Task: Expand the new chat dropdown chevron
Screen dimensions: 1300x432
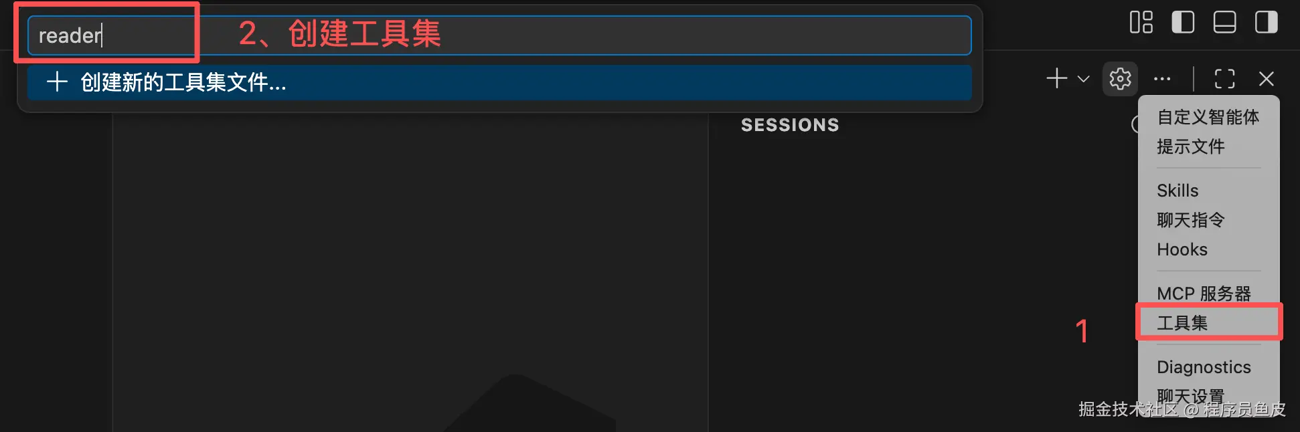Action: tap(1083, 79)
